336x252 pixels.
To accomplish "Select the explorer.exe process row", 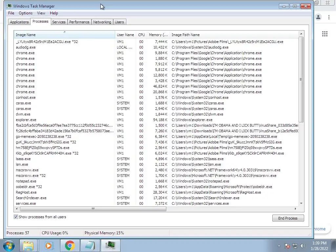I will [156, 120].
